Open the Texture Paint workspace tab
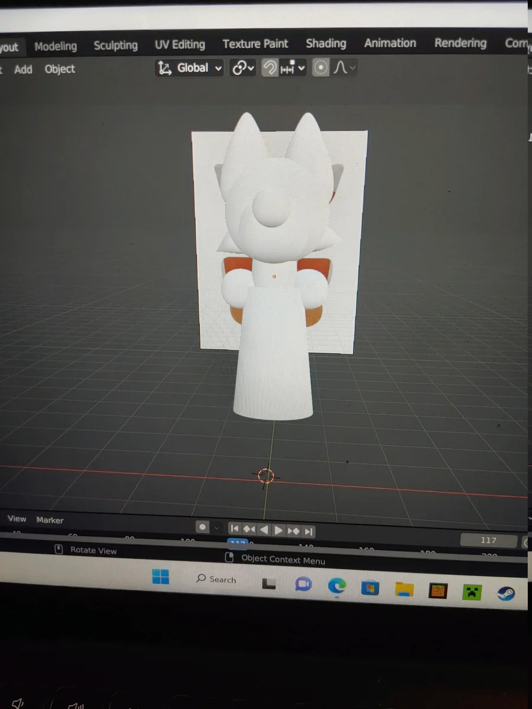The width and height of the screenshot is (532, 709). (255, 44)
